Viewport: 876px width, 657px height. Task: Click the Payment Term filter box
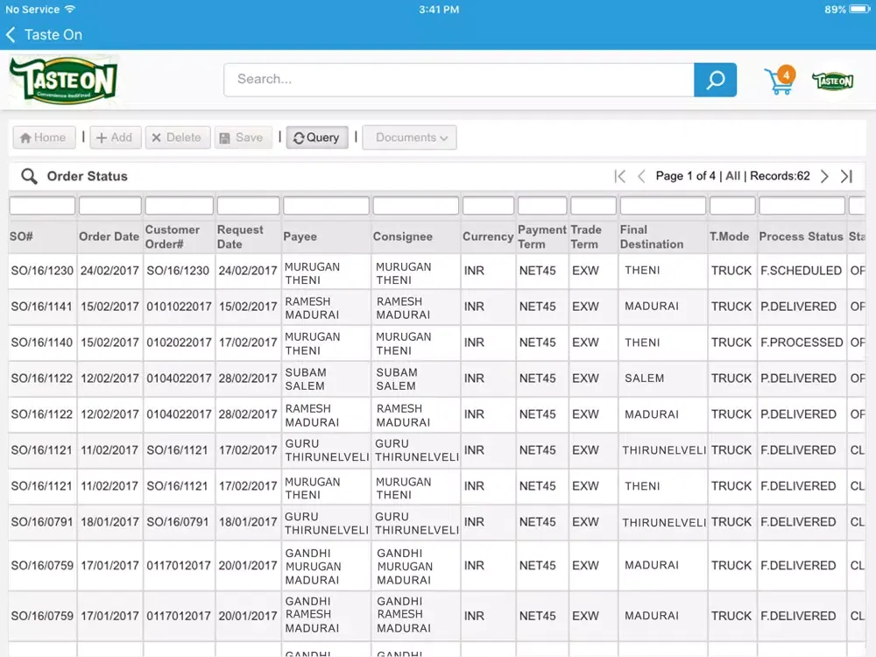coord(542,206)
